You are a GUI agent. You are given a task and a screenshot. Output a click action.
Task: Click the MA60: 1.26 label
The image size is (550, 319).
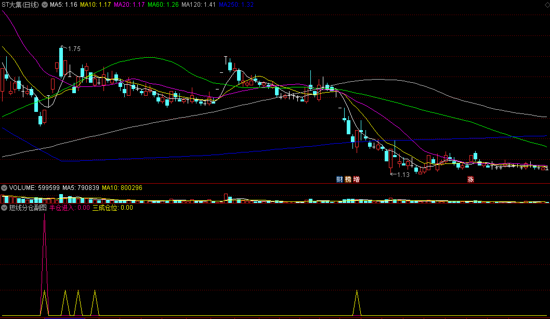[163, 5]
